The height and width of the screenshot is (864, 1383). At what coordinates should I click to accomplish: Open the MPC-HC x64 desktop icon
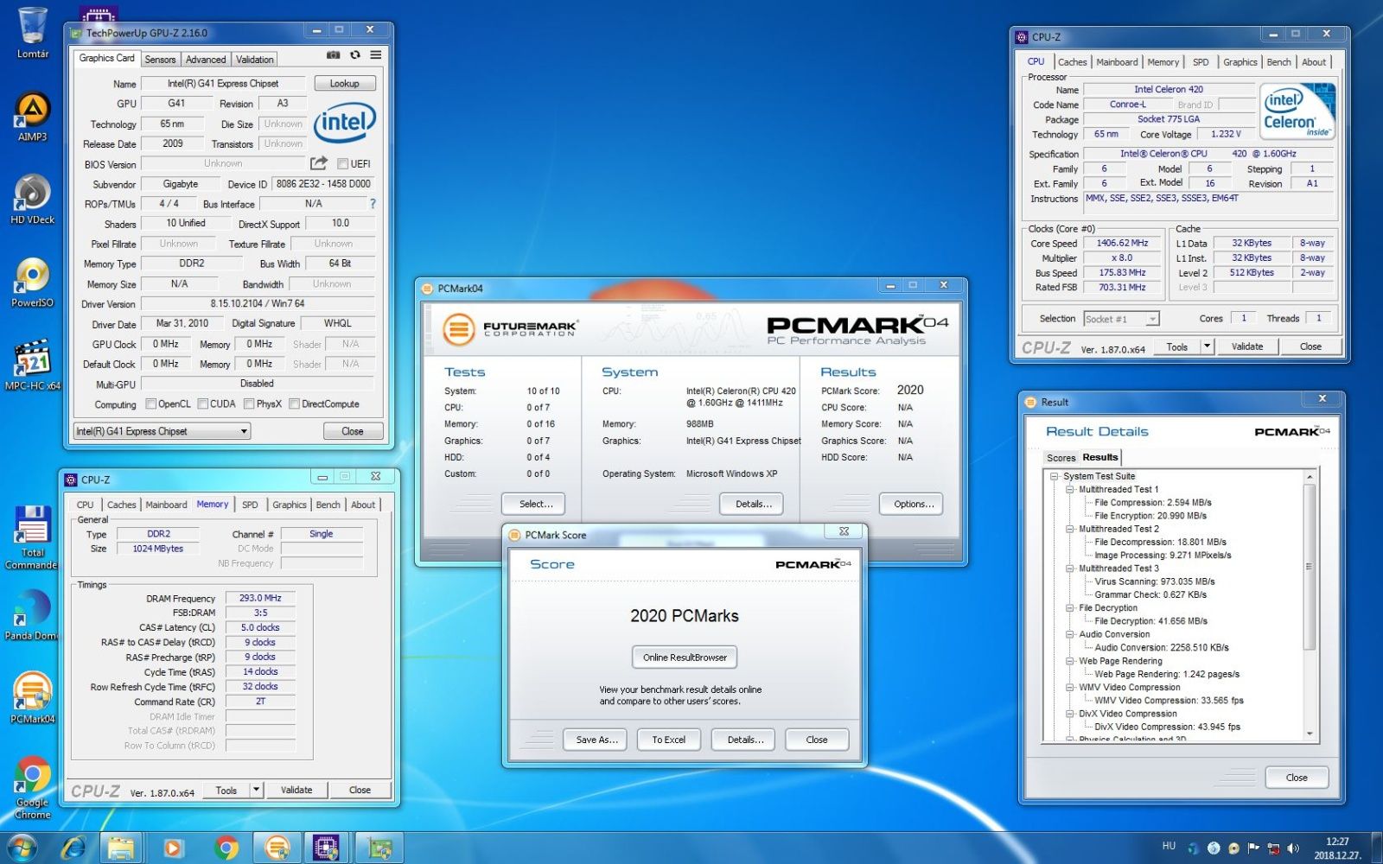pos(33,365)
